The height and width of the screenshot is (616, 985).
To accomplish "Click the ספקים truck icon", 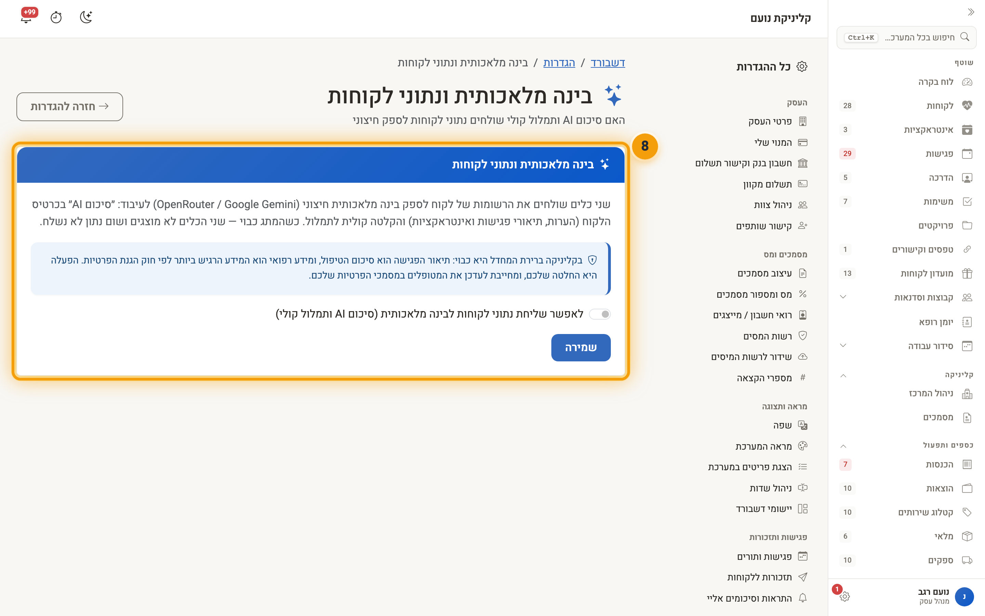I will pos(967,560).
